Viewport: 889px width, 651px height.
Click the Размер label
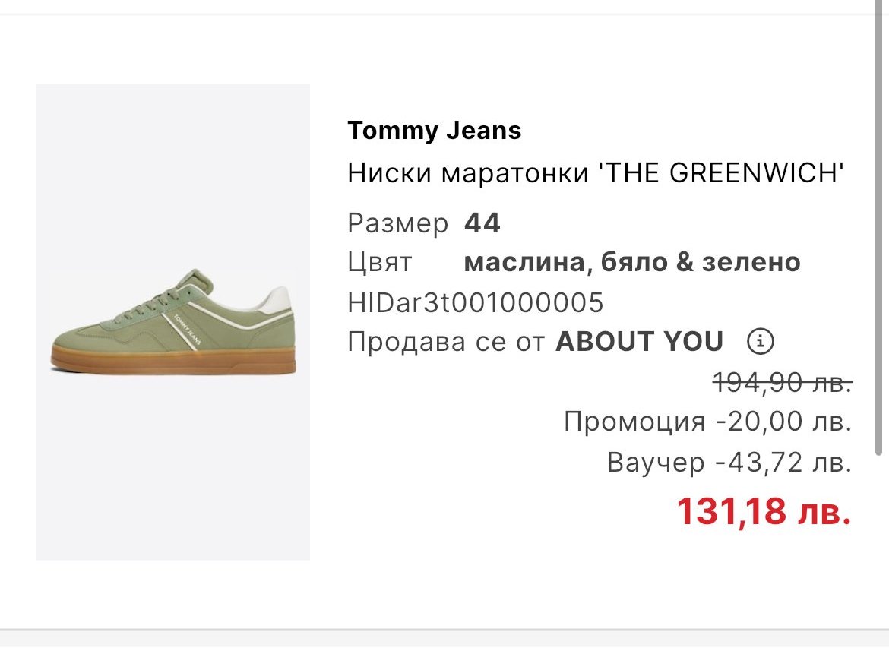point(397,223)
